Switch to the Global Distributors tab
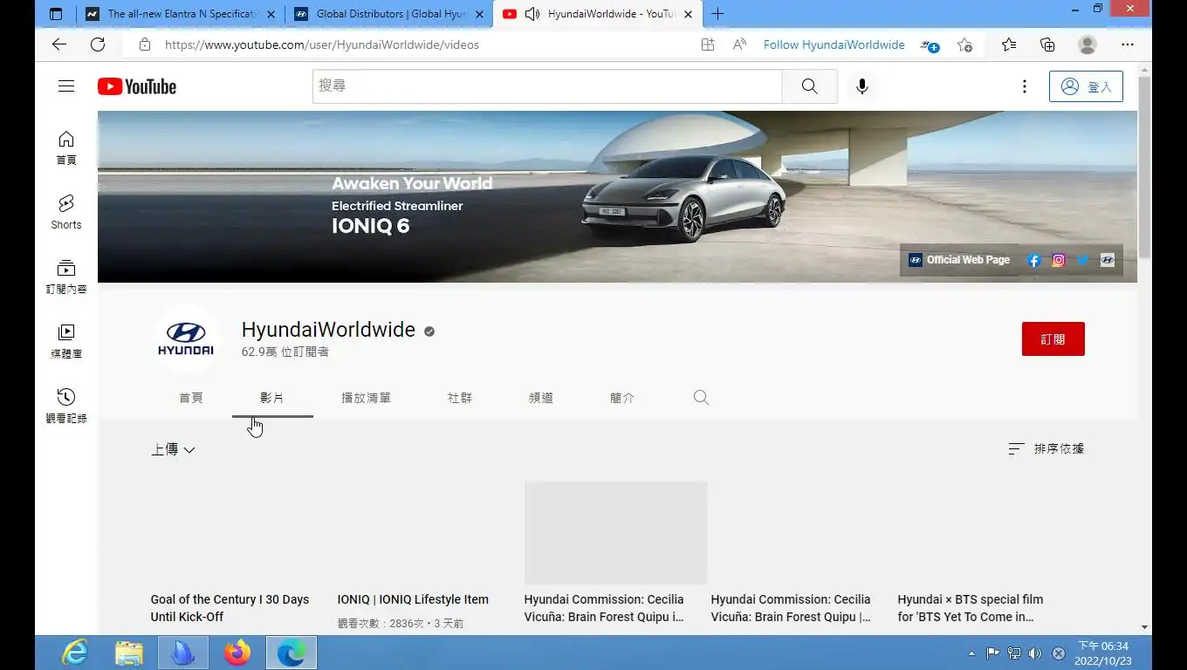Viewport: 1187px width, 670px height. 389,14
